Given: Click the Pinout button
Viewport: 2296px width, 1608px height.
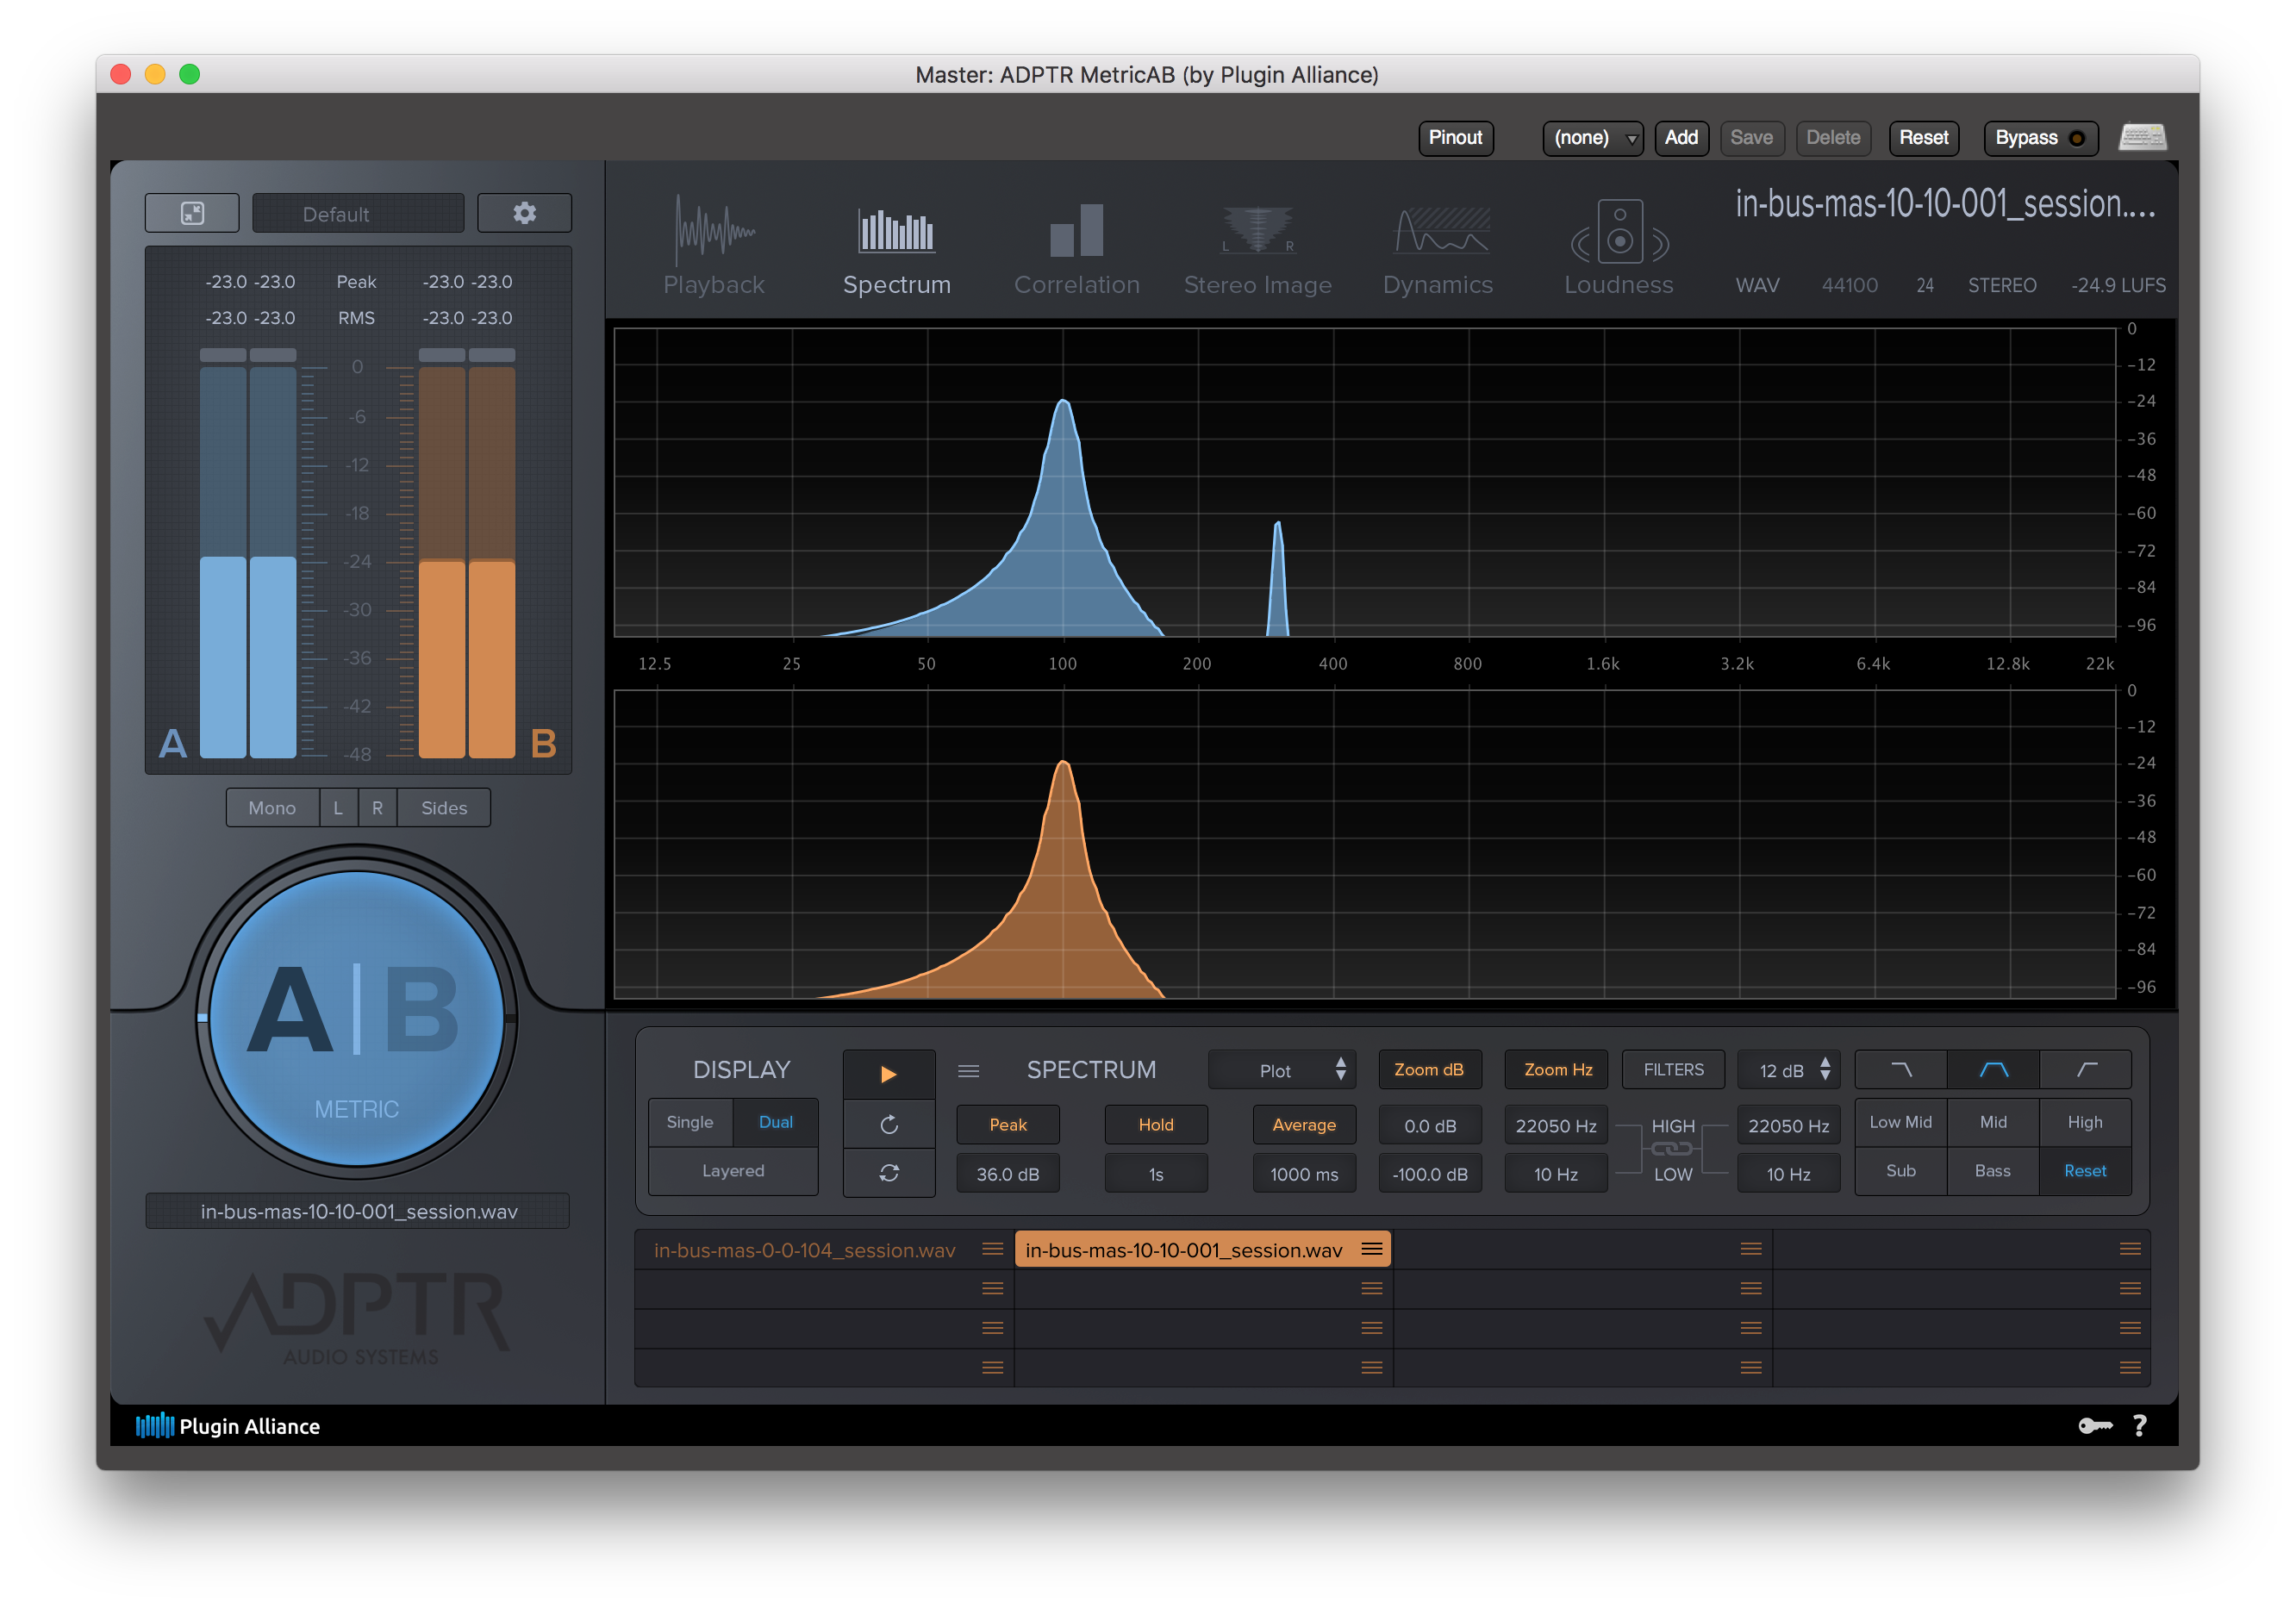Looking at the screenshot, I should [1455, 138].
